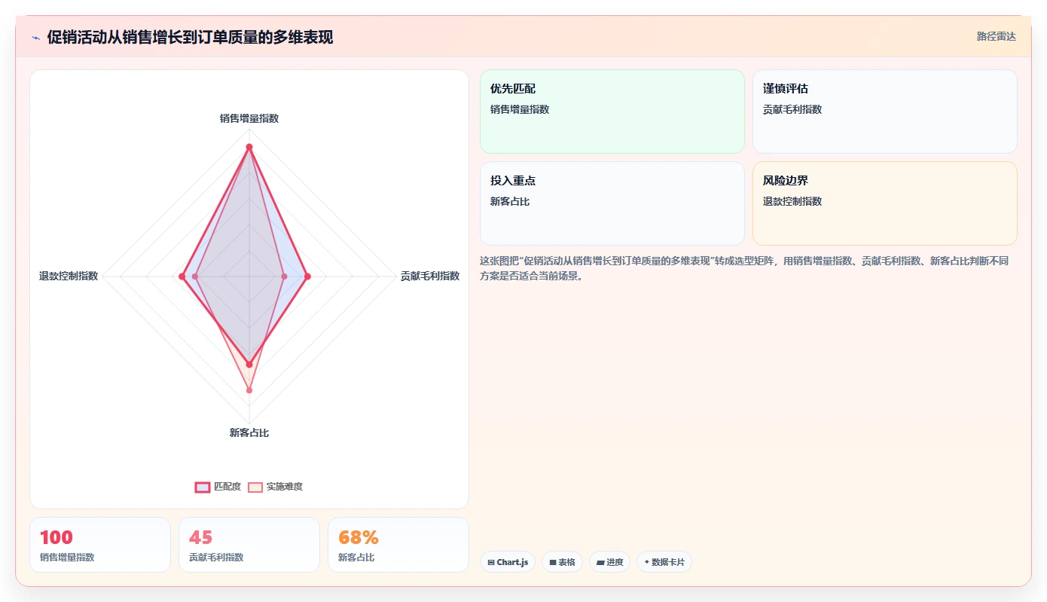This screenshot has width=1047, height=602.
Task: Click the progress icon in 进度 chip
Action: [x=600, y=562]
